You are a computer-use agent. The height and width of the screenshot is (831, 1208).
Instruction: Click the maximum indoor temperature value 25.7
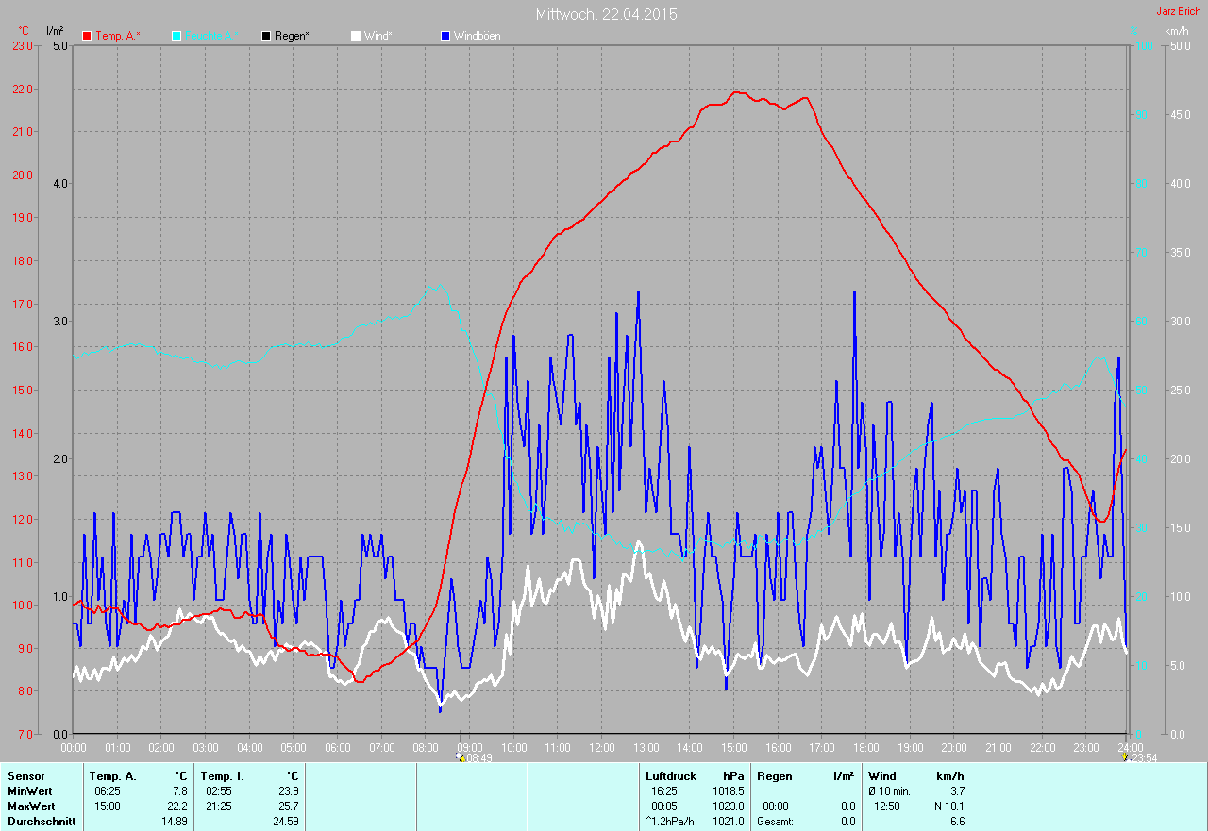pos(288,806)
